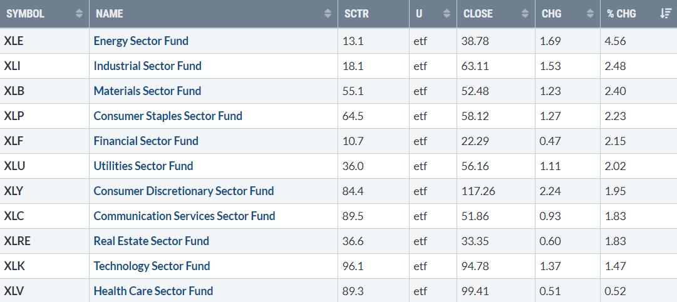
Task: Click the SCTR column header
Action: point(357,14)
